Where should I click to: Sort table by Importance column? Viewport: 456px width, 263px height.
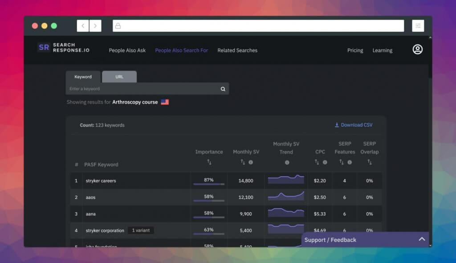(x=209, y=162)
